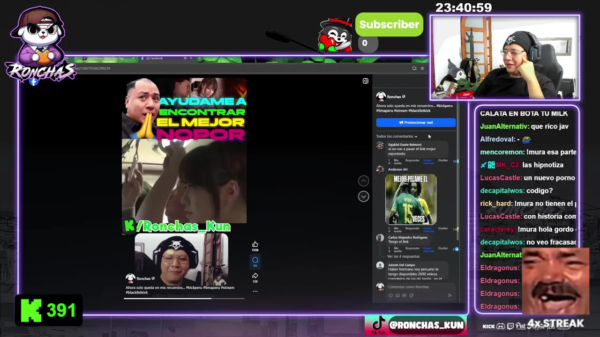
Task: Click the Promocionar reel button
Action: click(x=416, y=123)
